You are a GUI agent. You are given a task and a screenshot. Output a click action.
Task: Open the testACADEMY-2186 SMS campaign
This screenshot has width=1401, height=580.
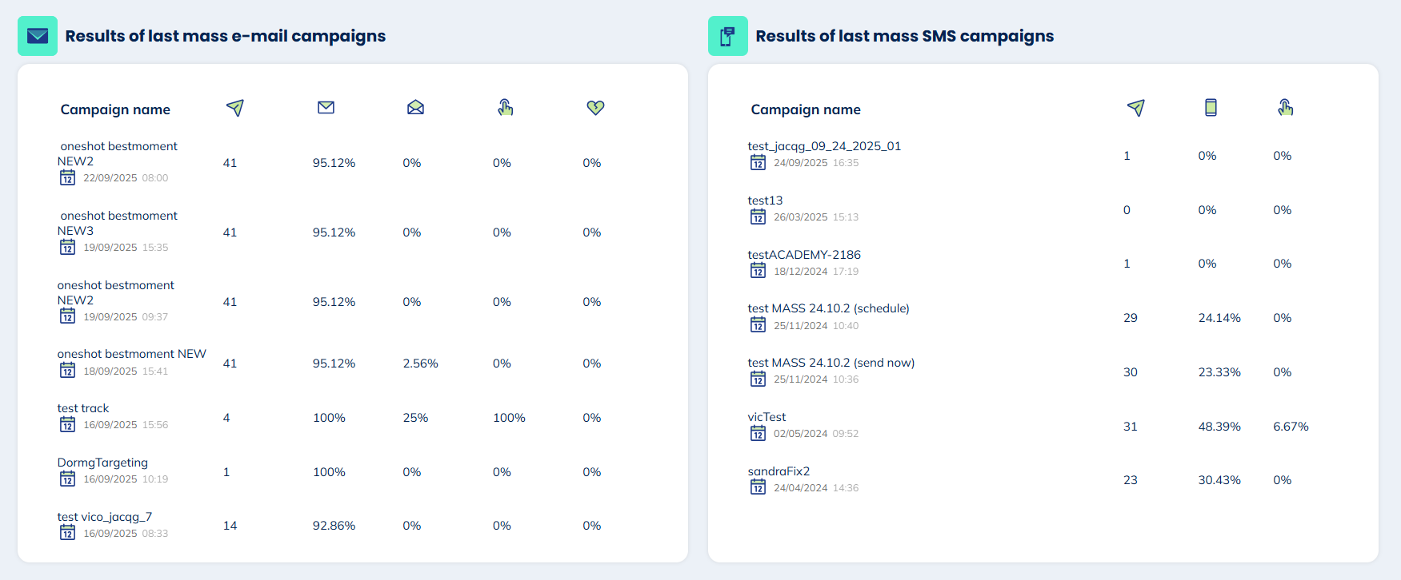804,255
